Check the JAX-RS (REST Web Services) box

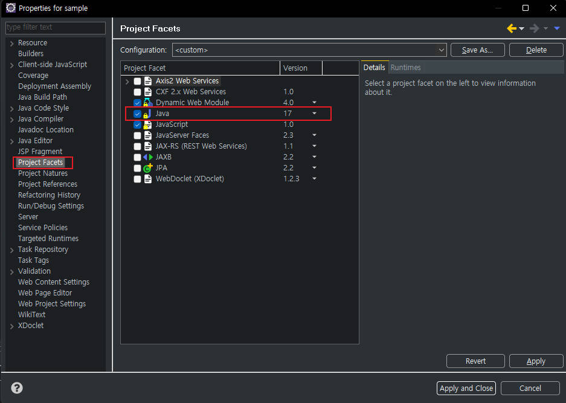point(137,146)
